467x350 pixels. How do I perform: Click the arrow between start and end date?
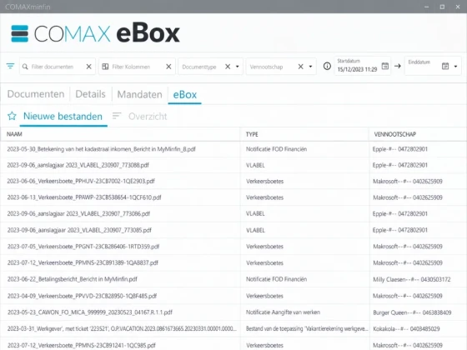(x=398, y=66)
